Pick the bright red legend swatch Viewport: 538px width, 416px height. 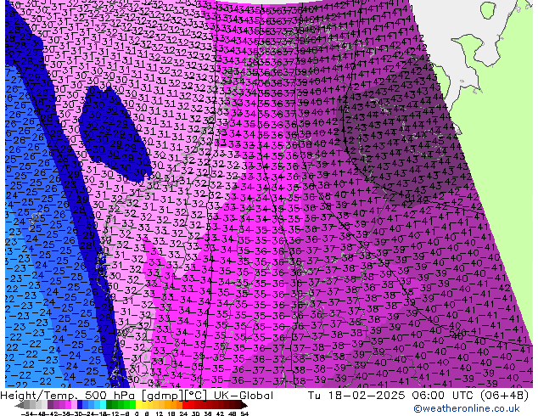point(185,405)
